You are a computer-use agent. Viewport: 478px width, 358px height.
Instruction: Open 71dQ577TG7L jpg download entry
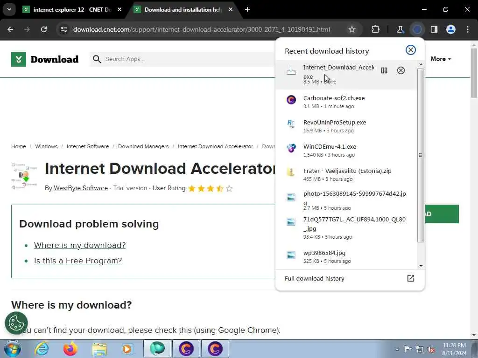click(x=346, y=227)
